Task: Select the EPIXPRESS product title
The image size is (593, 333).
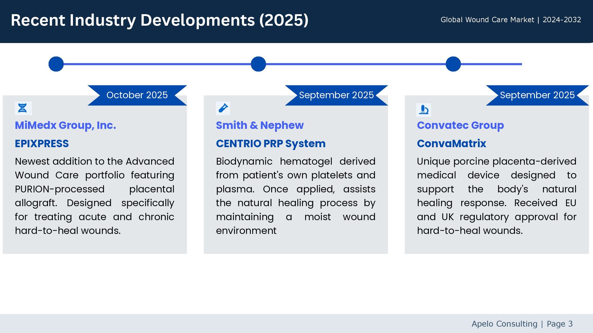Action: point(42,144)
